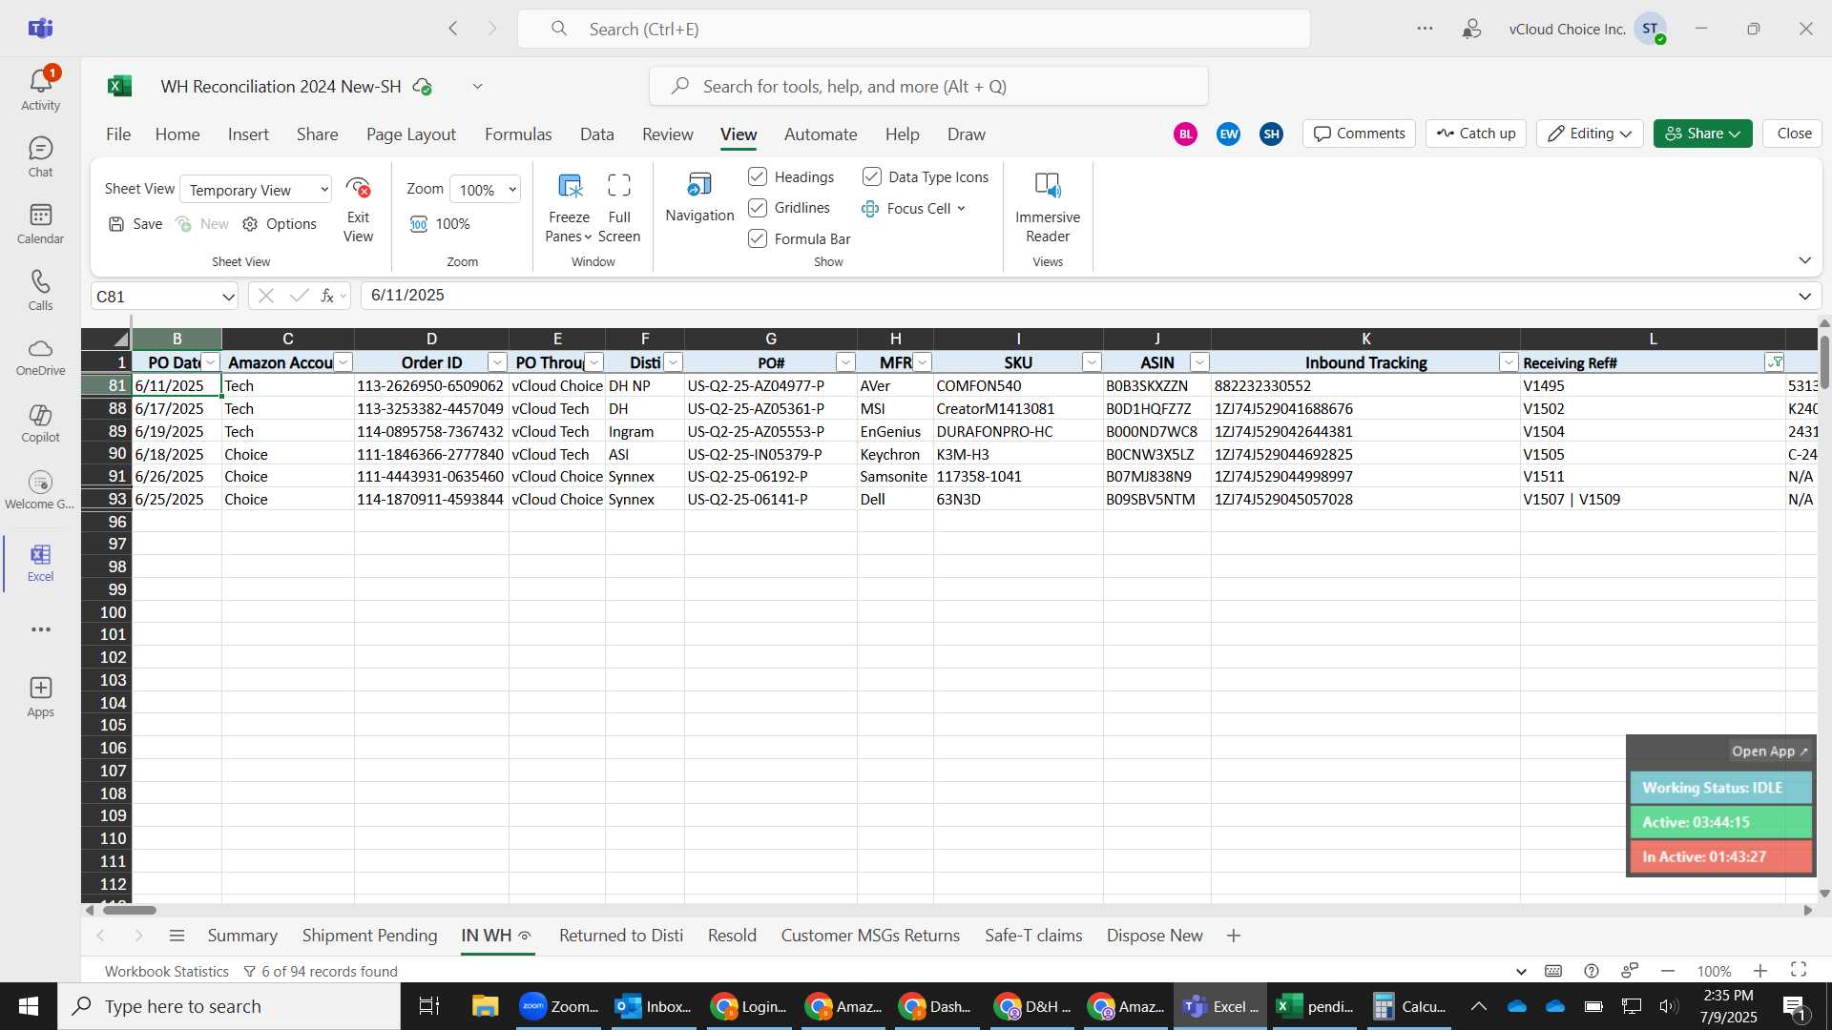1832x1030 pixels.
Task: Click the Excel tools search box
Action: pos(928,87)
